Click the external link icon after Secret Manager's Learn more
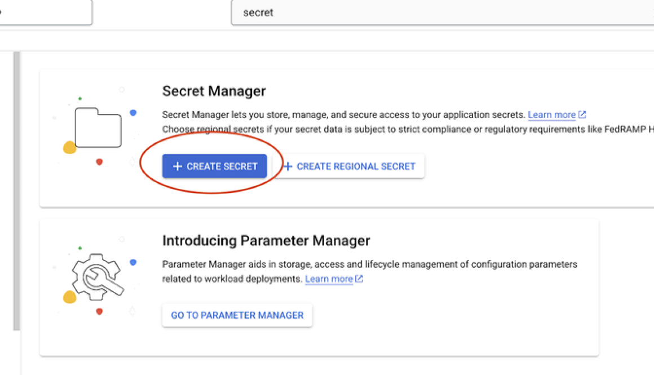This screenshot has width=654, height=375. click(582, 114)
